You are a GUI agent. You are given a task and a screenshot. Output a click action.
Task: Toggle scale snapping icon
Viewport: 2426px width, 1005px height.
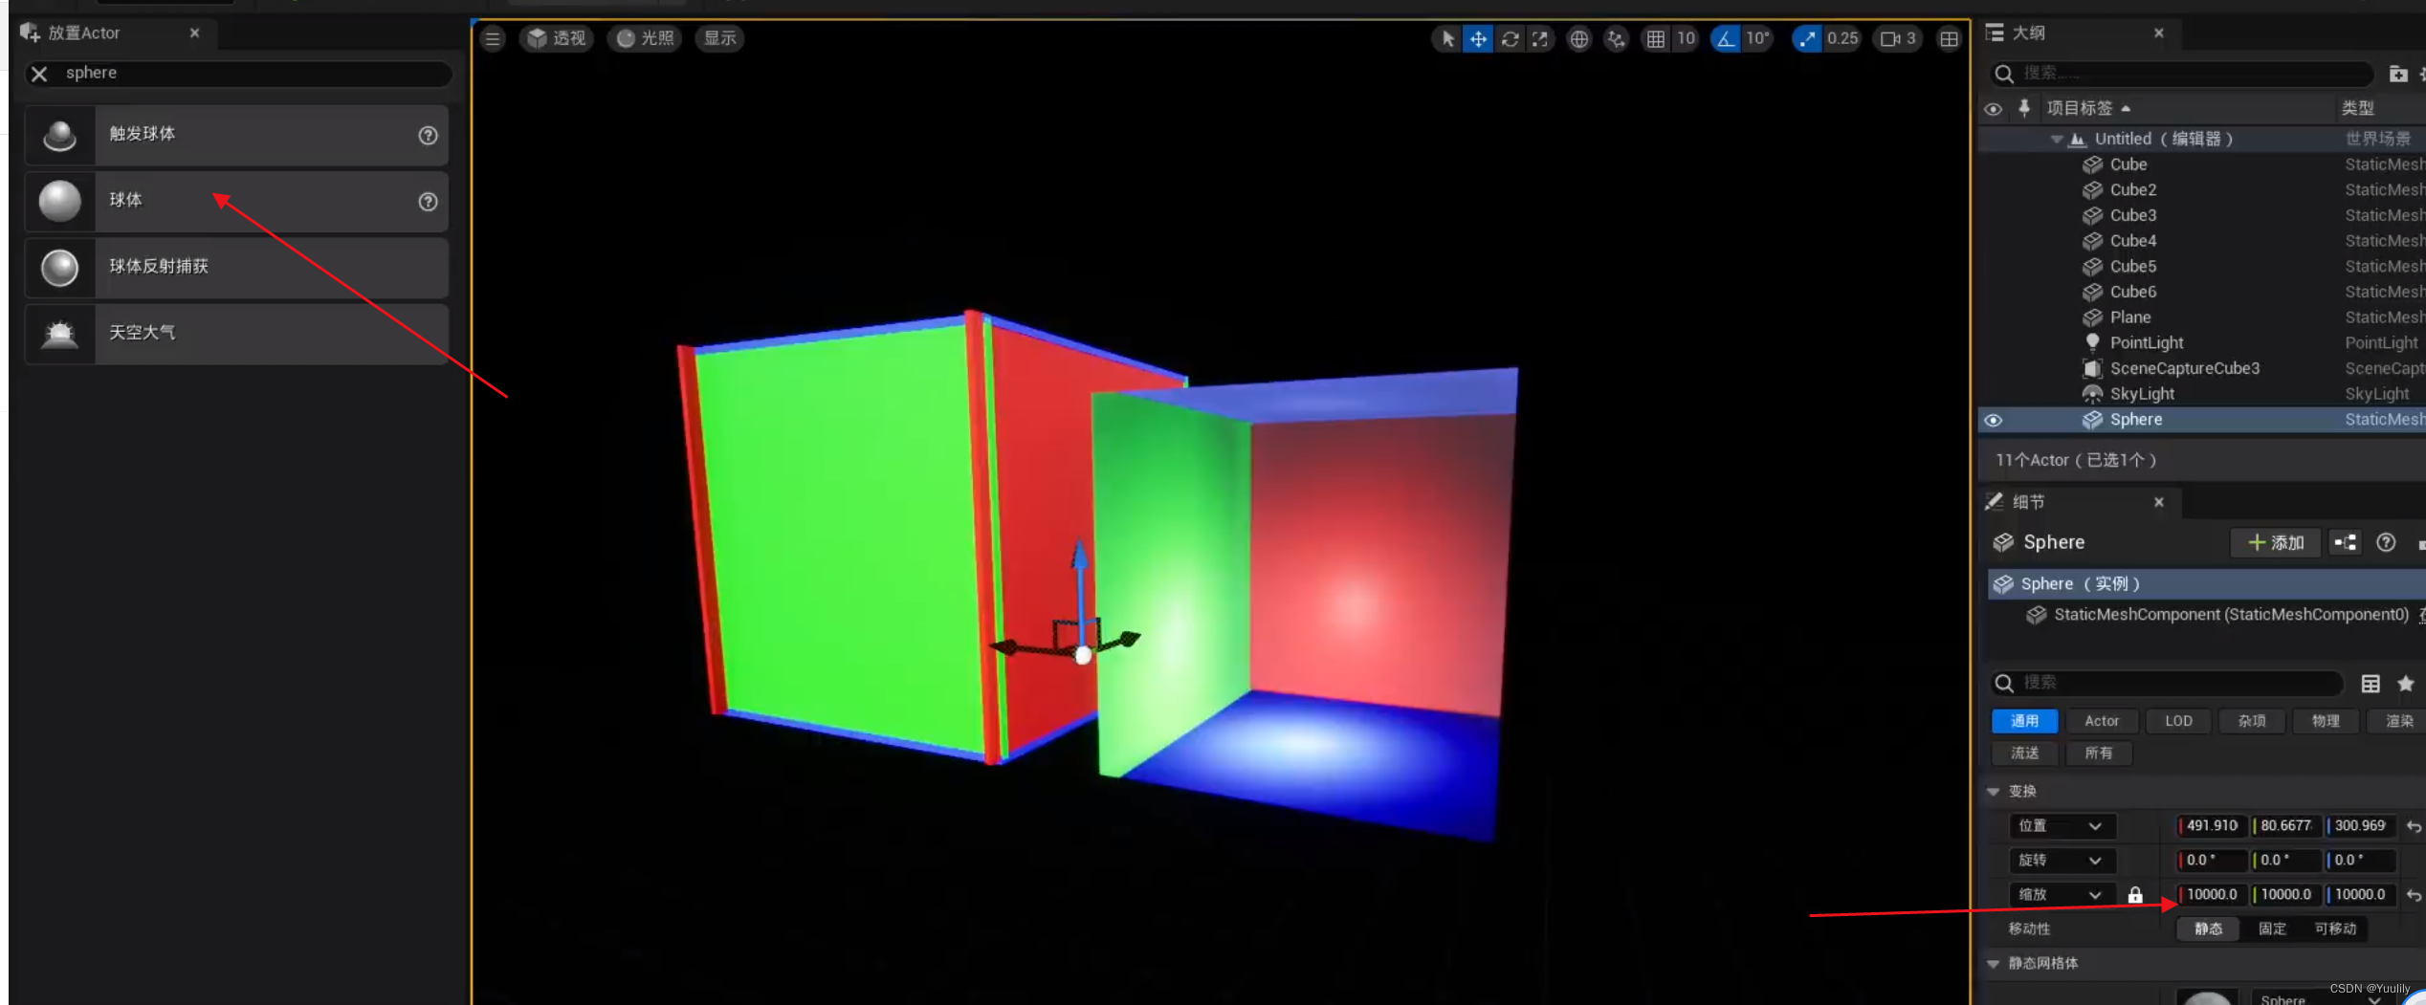tap(1806, 39)
